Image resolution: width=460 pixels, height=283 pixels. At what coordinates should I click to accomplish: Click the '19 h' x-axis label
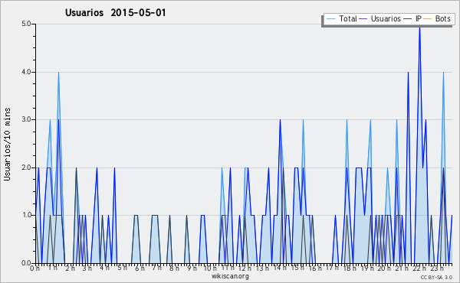point(367,268)
